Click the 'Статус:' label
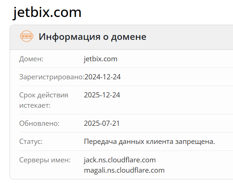233x183 pixels. point(31,142)
